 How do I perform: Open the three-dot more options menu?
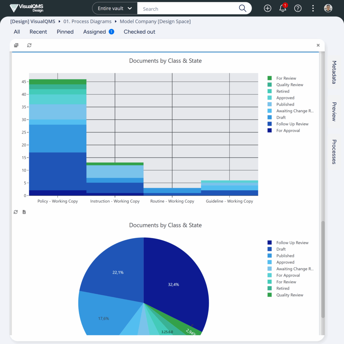coord(313,8)
